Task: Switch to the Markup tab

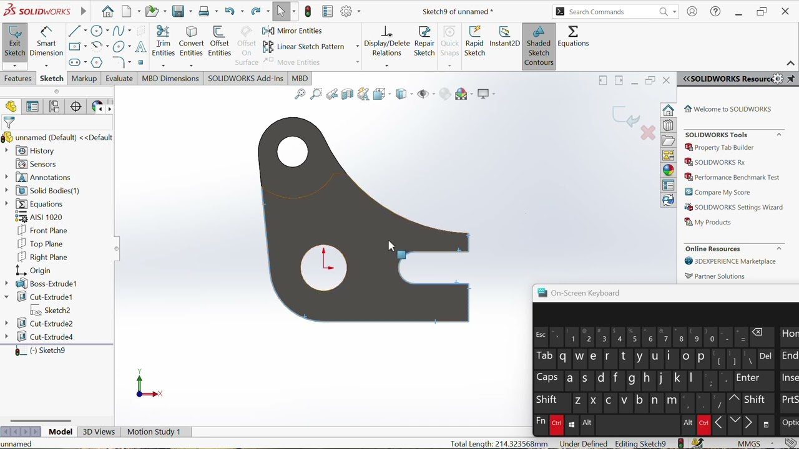Action: tap(84, 79)
